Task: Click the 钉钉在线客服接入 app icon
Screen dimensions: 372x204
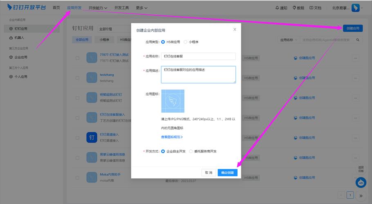Action: click(92, 118)
